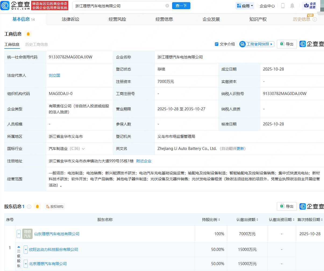Expand the 欣旺达动力科技股份有限公司 row

(26, 249)
